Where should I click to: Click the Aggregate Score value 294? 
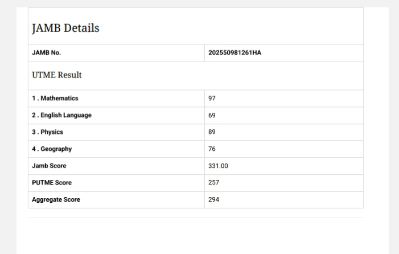point(214,200)
